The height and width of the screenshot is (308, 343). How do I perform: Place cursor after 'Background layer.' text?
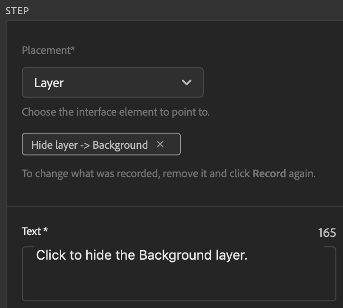248,255
